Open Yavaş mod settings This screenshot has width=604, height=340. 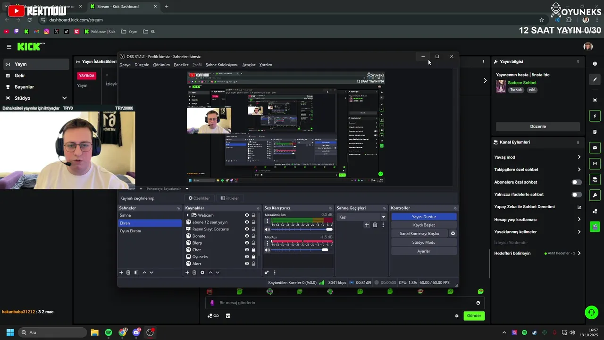pyautogui.click(x=537, y=157)
